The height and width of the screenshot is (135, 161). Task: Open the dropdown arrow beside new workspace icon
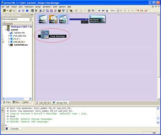click(x=7, y=11)
